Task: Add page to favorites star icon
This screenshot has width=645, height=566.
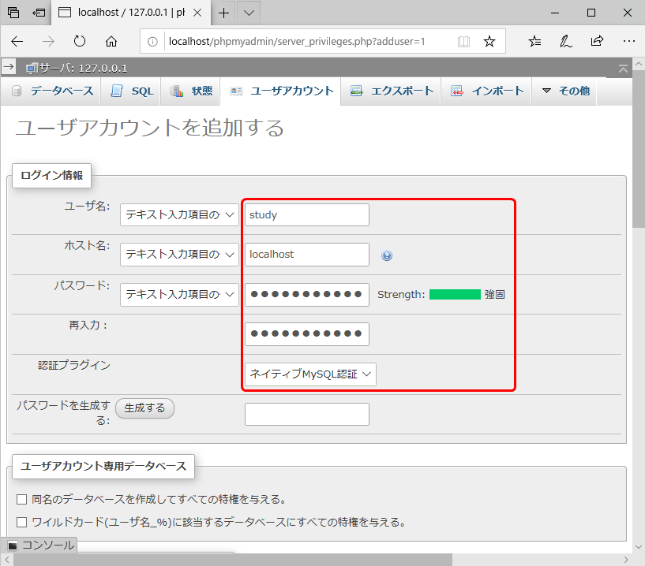Action: pyautogui.click(x=489, y=41)
